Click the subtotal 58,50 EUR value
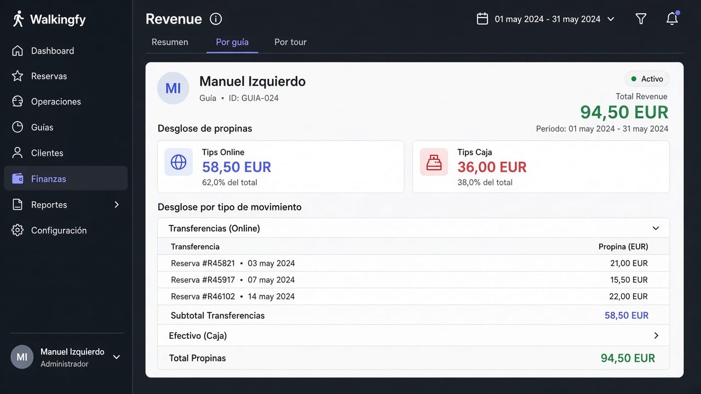Viewport: 701px width, 394px height. tap(627, 315)
